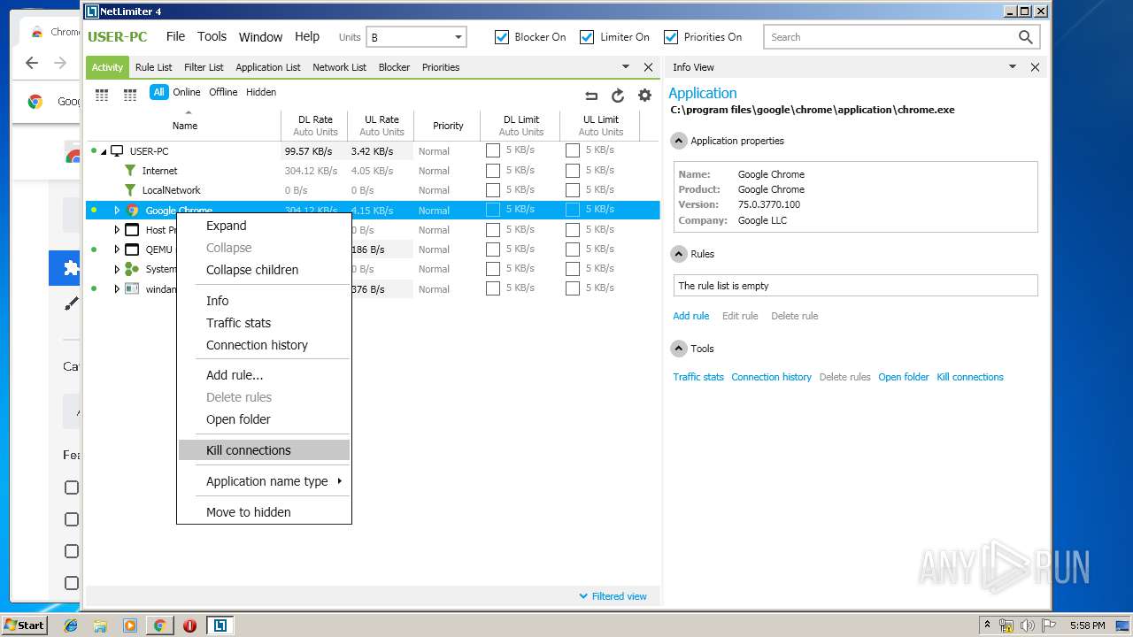Image resolution: width=1133 pixels, height=637 pixels.
Task: Click into the Search field
Action: click(x=890, y=37)
